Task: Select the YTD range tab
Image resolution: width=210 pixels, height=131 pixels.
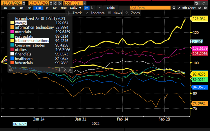Action: [x=38, y=8]
